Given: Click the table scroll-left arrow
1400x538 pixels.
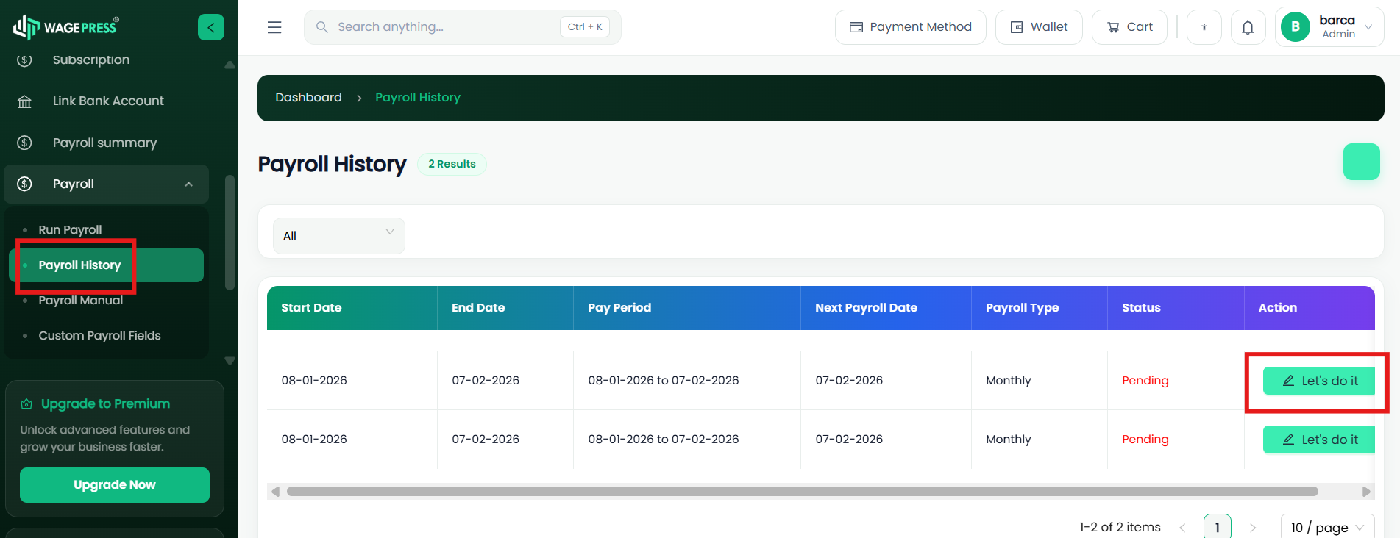Looking at the screenshot, I should (275, 492).
